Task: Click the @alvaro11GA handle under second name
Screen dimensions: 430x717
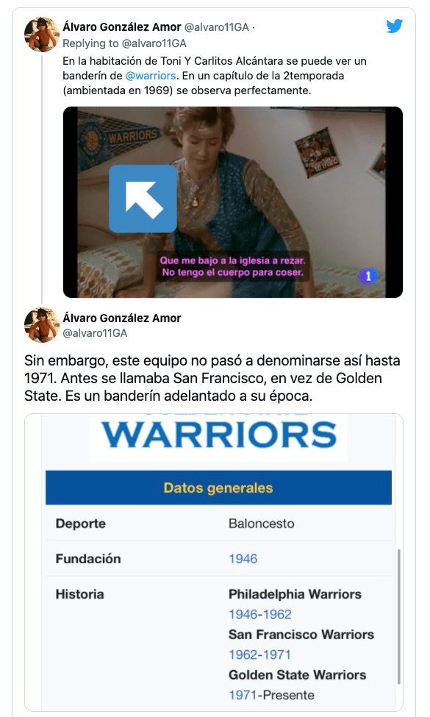Action: point(95,333)
